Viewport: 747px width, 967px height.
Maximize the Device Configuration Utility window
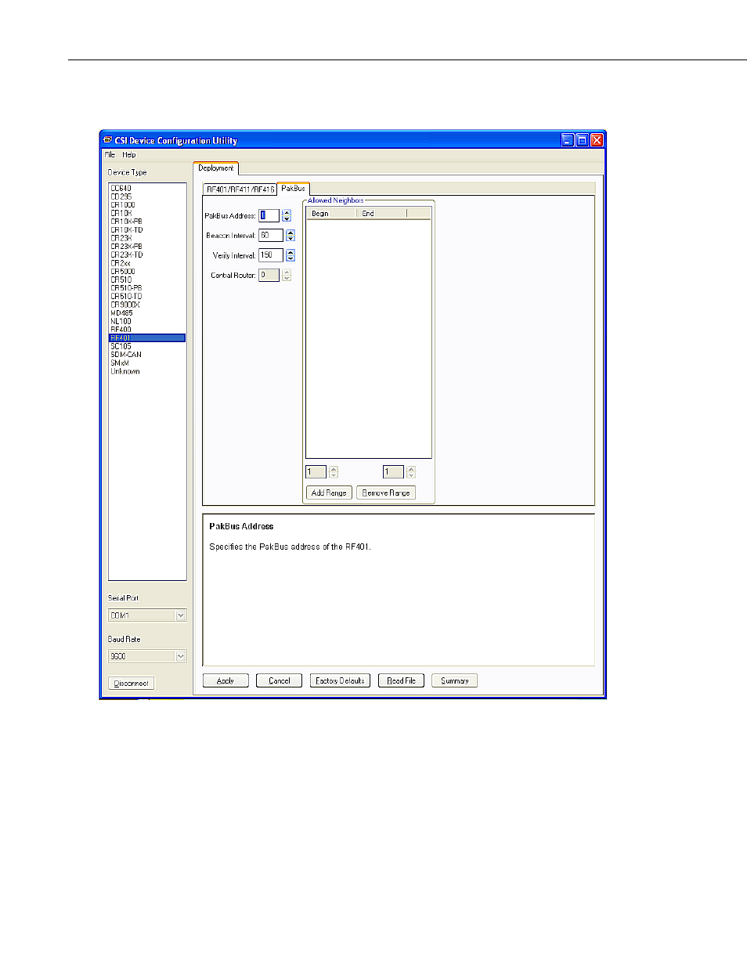tap(582, 140)
